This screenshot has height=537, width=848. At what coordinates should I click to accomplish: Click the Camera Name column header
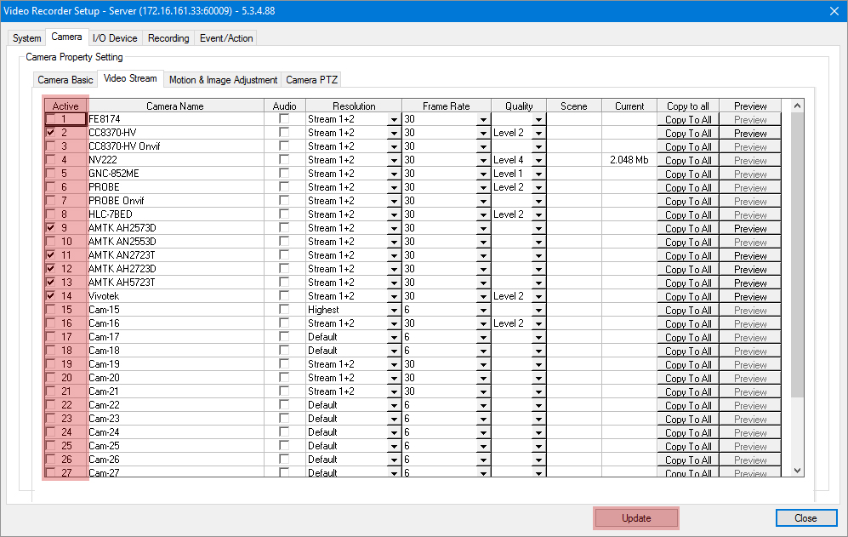(175, 106)
